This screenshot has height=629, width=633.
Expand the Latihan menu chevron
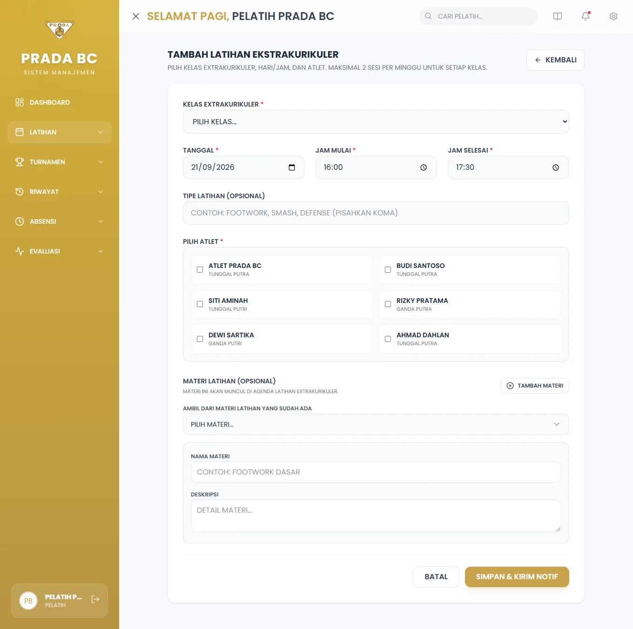[101, 132]
